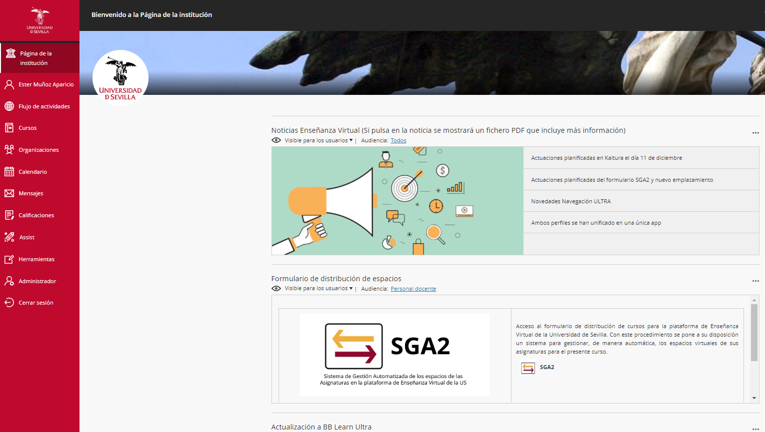Click the institution building icon in the sidebar
765x432 pixels.
click(10, 53)
